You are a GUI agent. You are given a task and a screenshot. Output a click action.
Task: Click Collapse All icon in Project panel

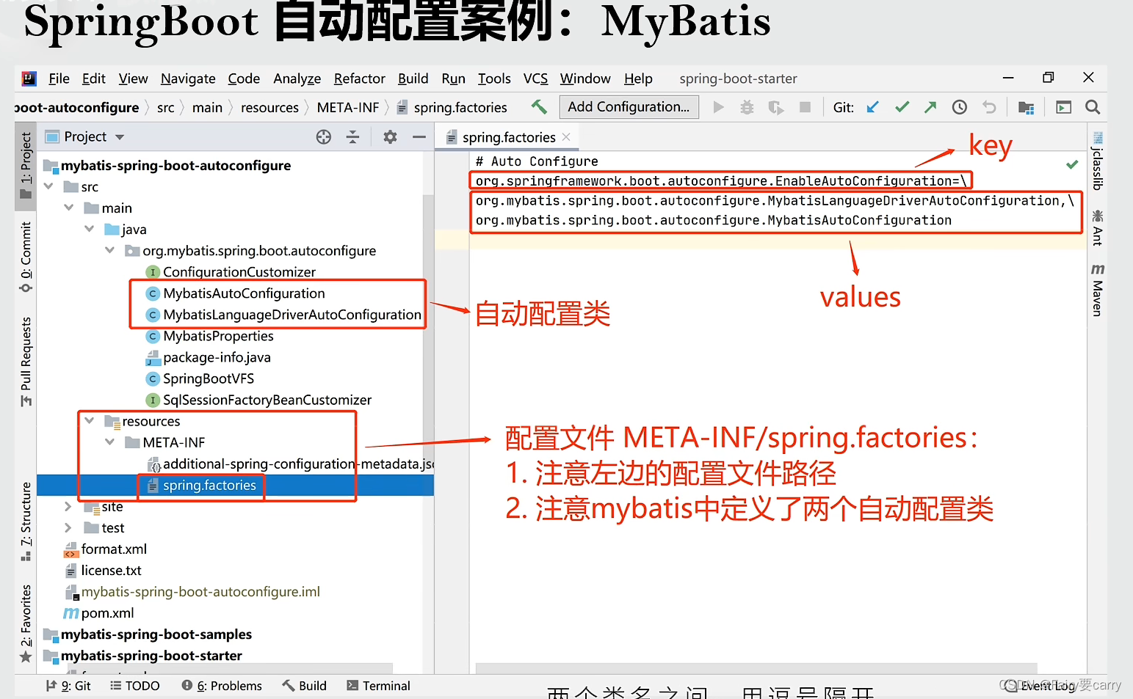(352, 136)
